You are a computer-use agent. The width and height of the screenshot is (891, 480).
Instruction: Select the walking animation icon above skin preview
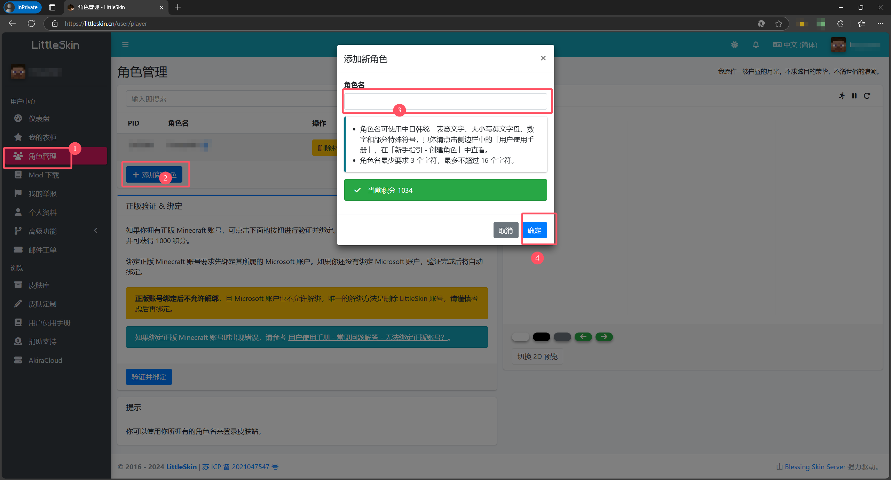(x=842, y=96)
